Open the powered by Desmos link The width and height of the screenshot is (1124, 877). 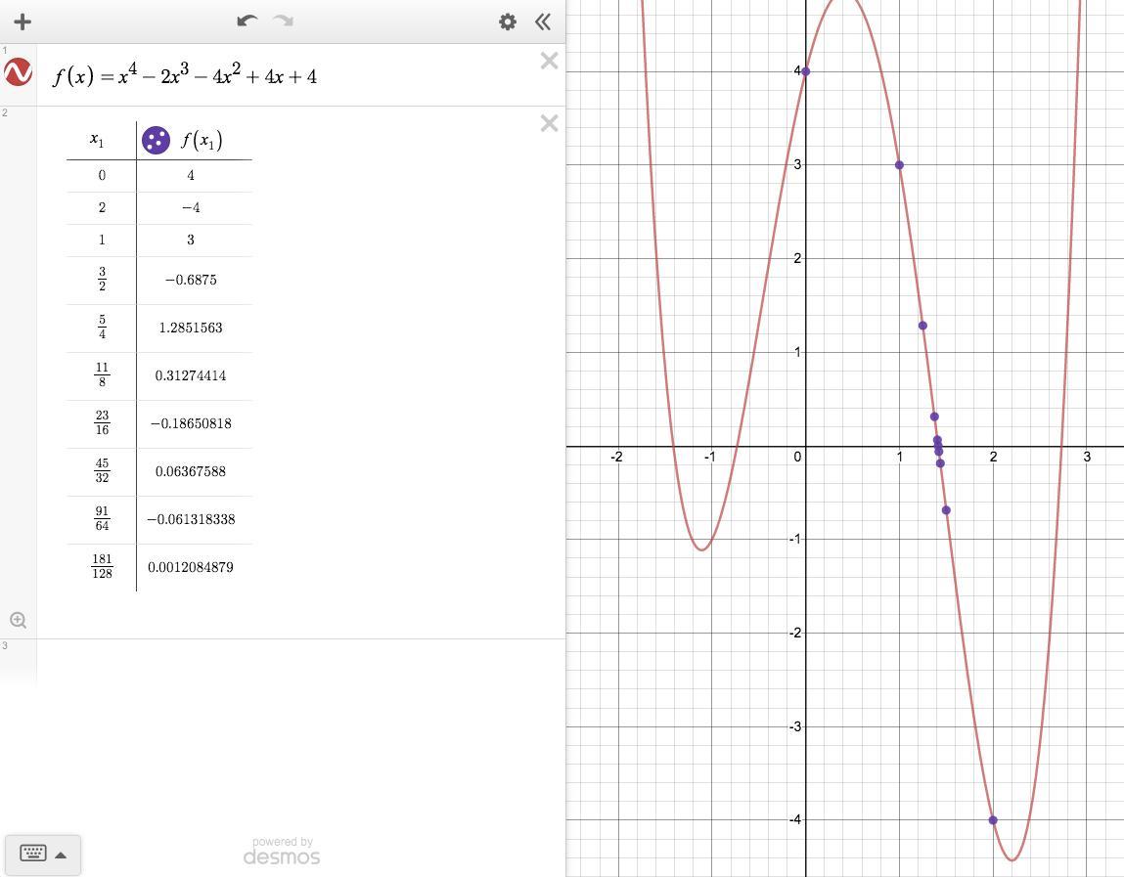tap(282, 852)
